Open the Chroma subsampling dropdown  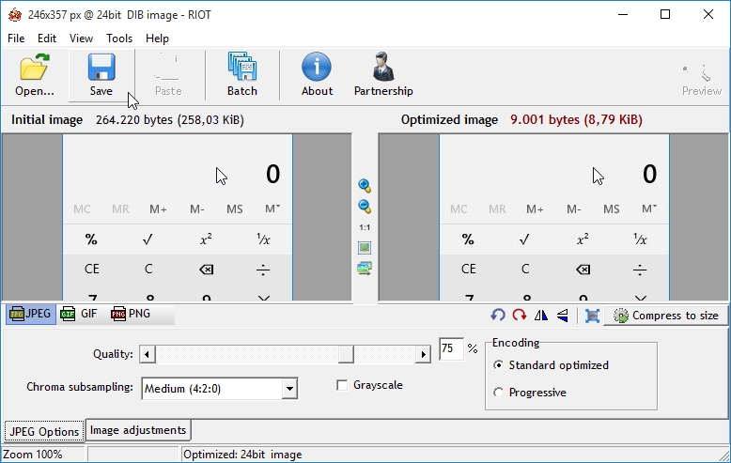289,389
